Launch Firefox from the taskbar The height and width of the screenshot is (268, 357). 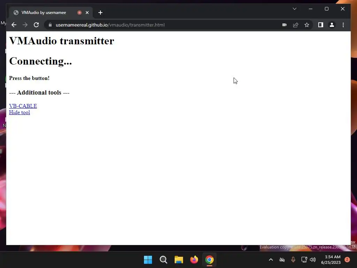point(194,260)
